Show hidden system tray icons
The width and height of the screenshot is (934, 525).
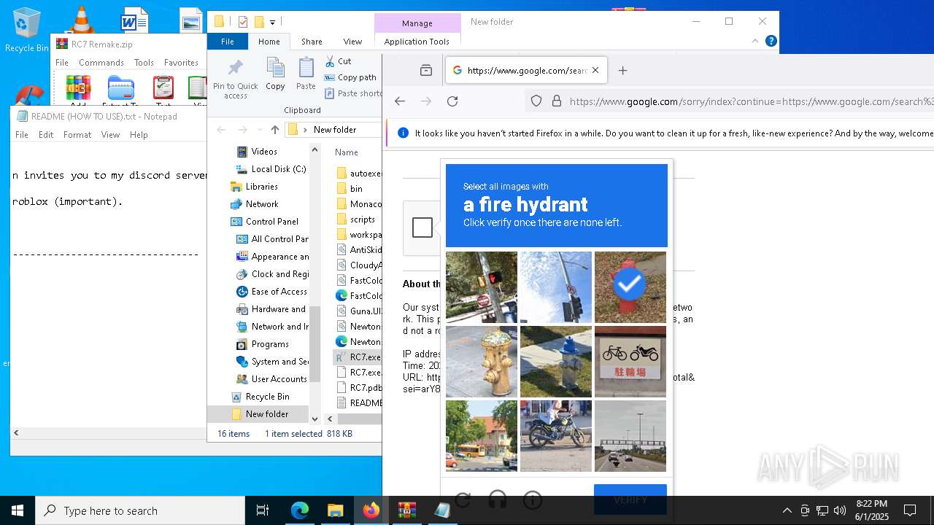pyautogui.click(x=787, y=510)
